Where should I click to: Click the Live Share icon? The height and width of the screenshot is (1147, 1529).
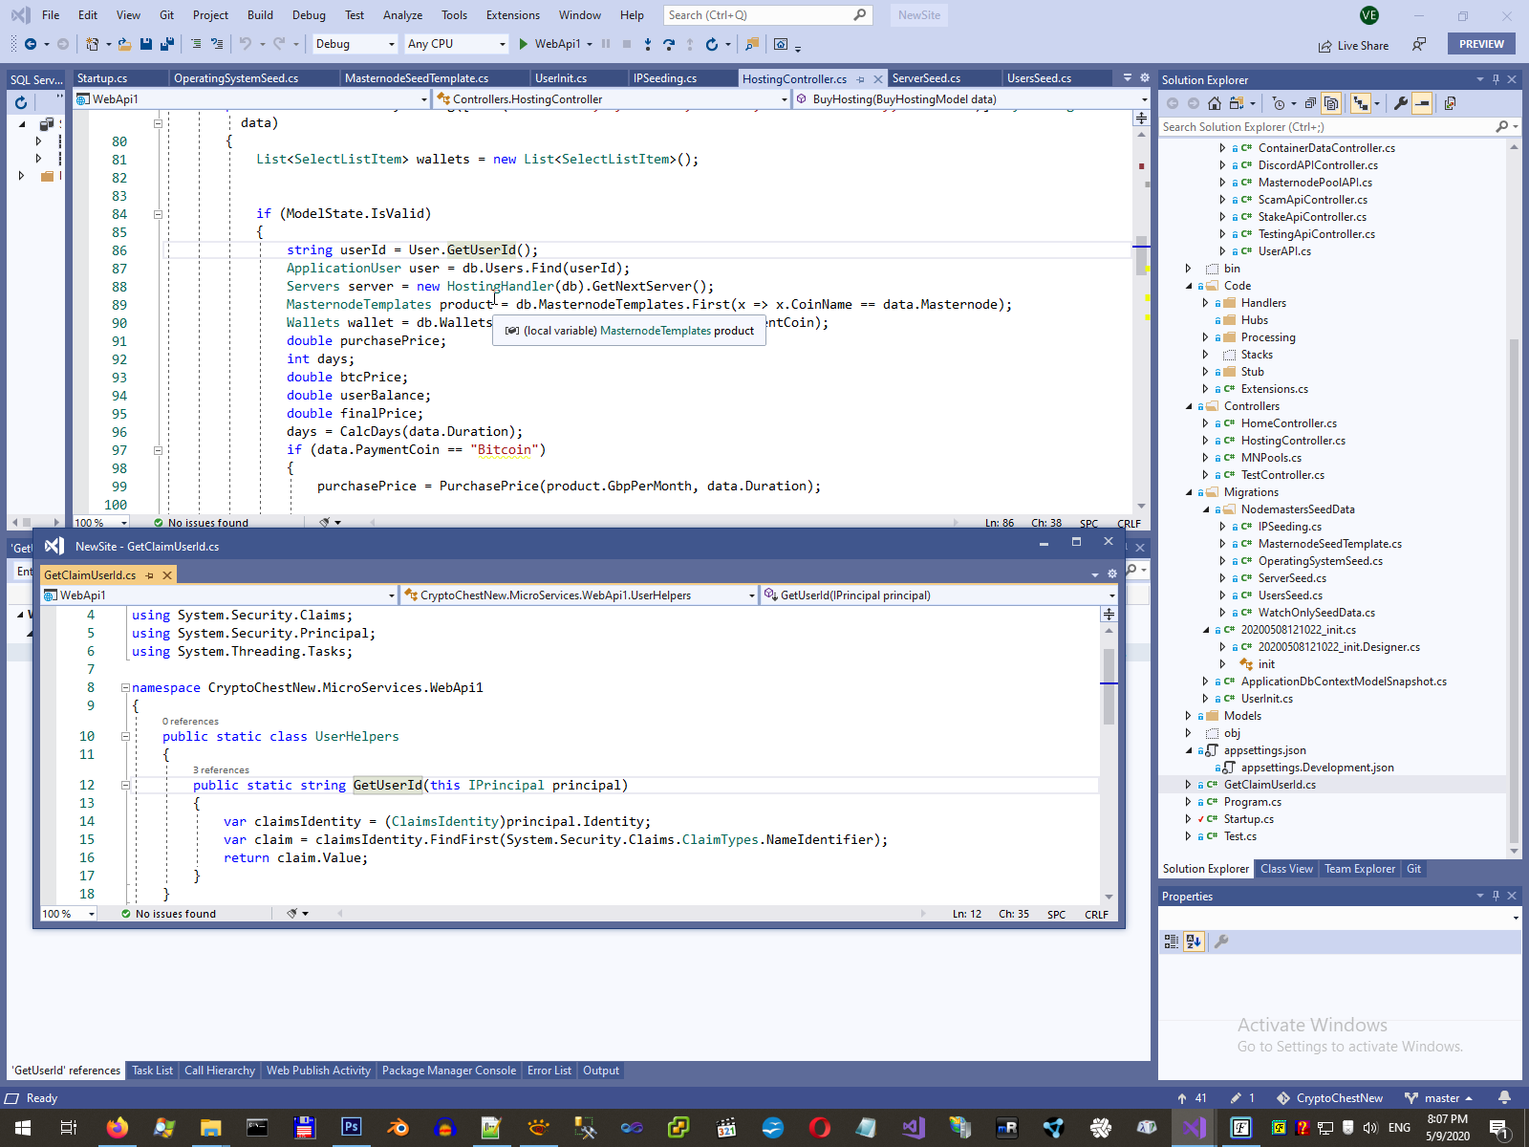click(1324, 46)
